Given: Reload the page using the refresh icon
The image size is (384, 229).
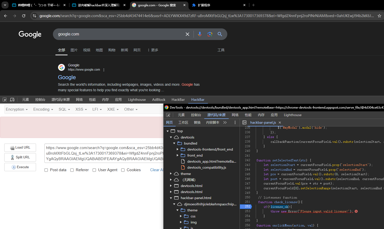Looking at the screenshot, I should 24,16.
